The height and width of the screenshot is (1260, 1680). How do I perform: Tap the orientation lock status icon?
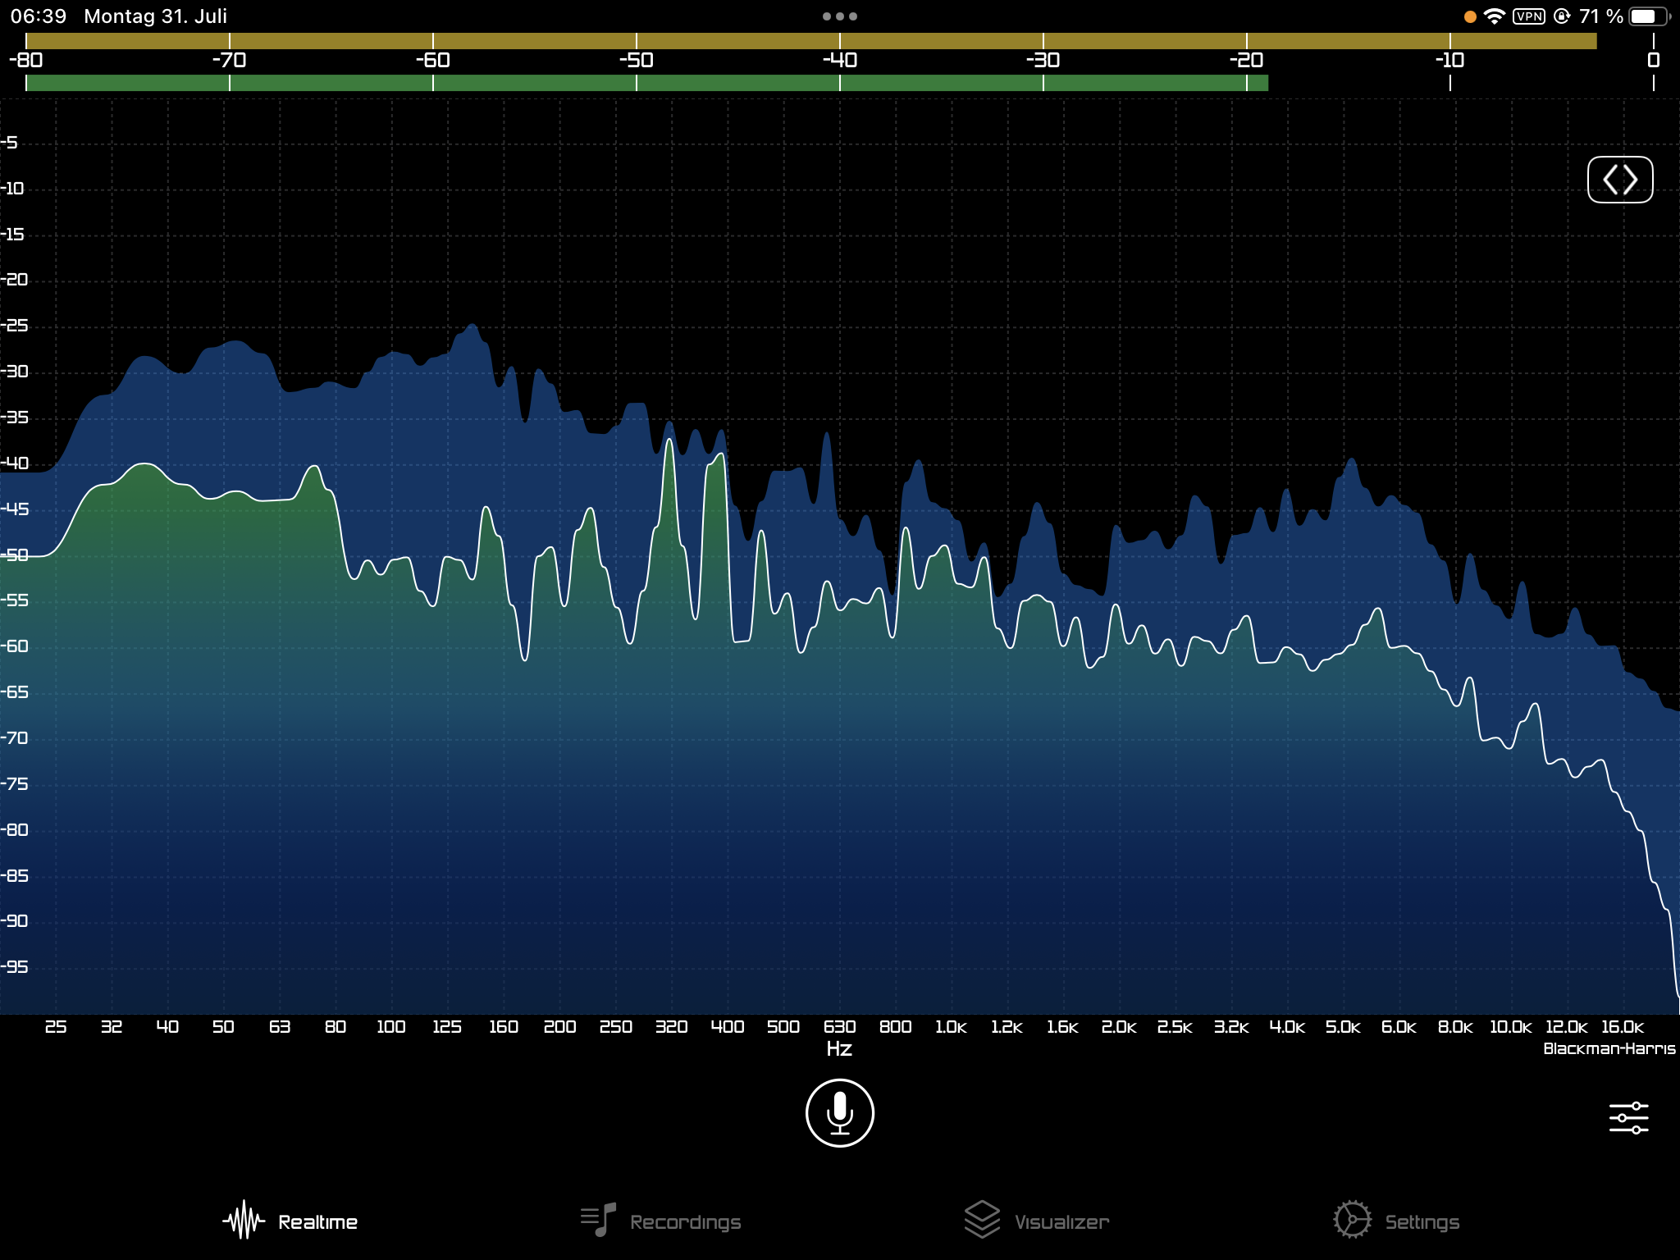(1562, 16)
